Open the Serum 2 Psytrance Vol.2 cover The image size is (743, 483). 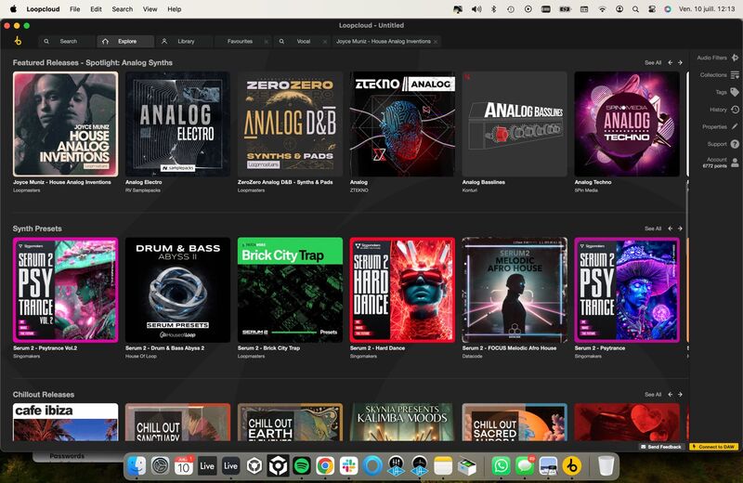pos(65,290)
